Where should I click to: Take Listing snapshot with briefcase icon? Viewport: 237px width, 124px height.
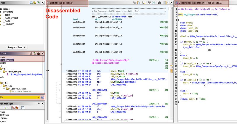click(x=159, y=3)
